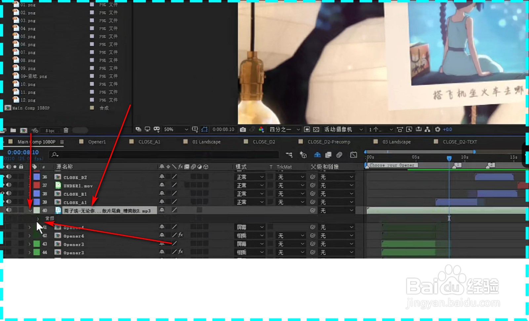Expand layer 43 Opener3
This screenshot has width=529, height=321.
(x=29, y=244)
